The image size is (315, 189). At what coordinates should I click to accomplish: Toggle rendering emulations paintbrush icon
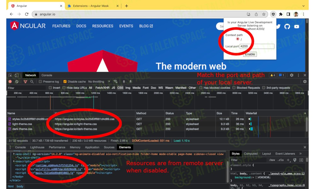(295, 160)
